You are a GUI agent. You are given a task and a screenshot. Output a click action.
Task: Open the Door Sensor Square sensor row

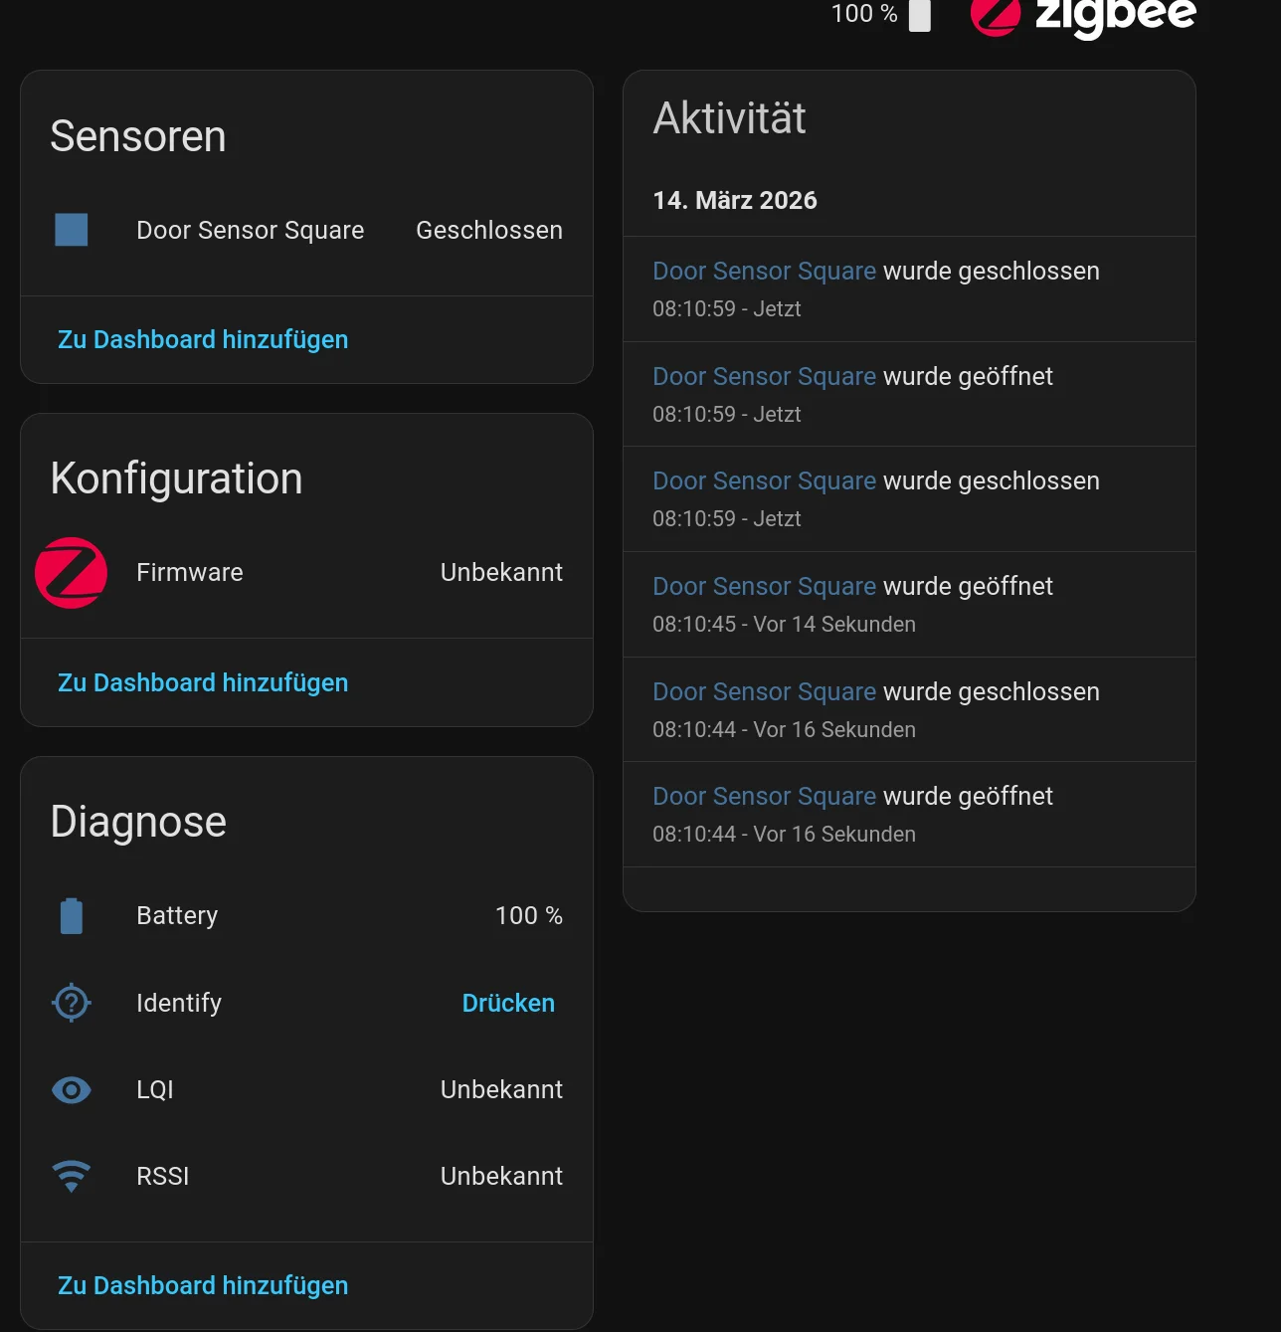pos(251,231)
